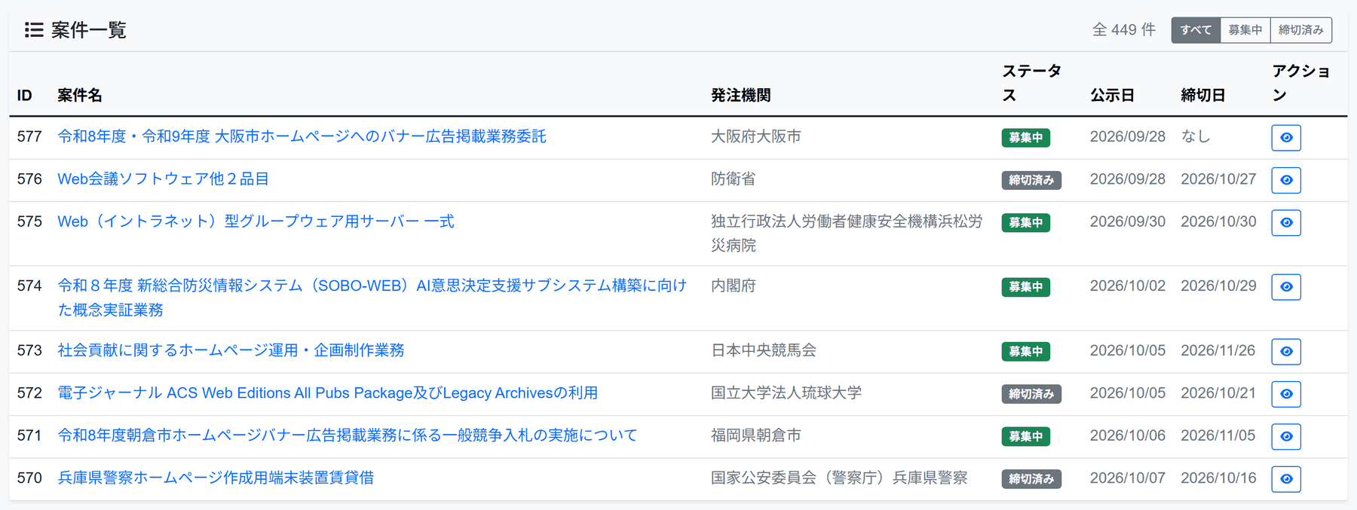Click the 2026/10/07 publication date

[x=1128, y=478]
